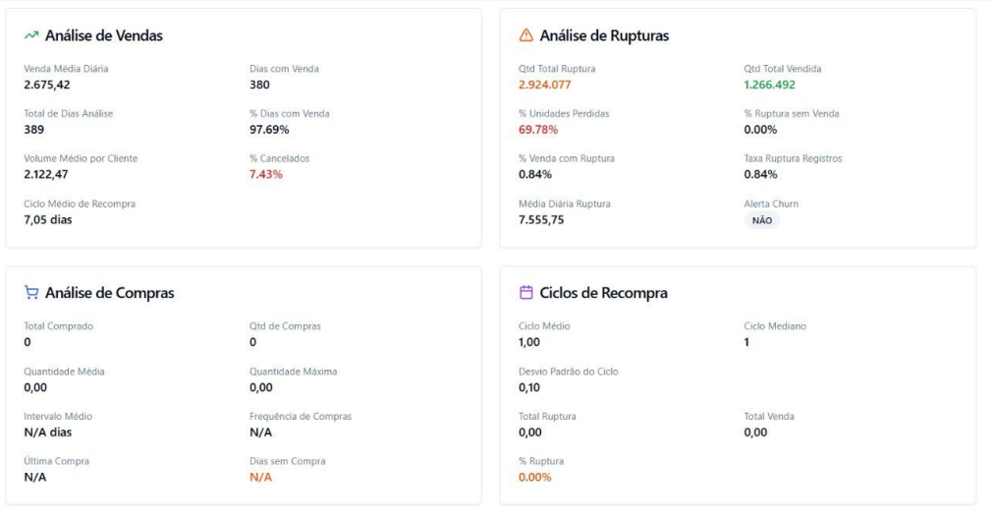Click the orange 0.00% under % Ruptura
This screenshot has height=522, width=995.
point(535,478)
